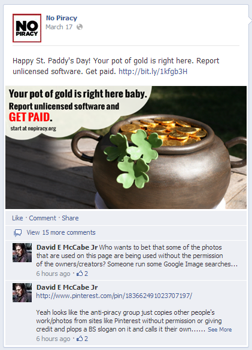Follow the bit.ly/1kfgb3H link
Viewport: 252px width, 350px height.
click(x=153, y=72)
